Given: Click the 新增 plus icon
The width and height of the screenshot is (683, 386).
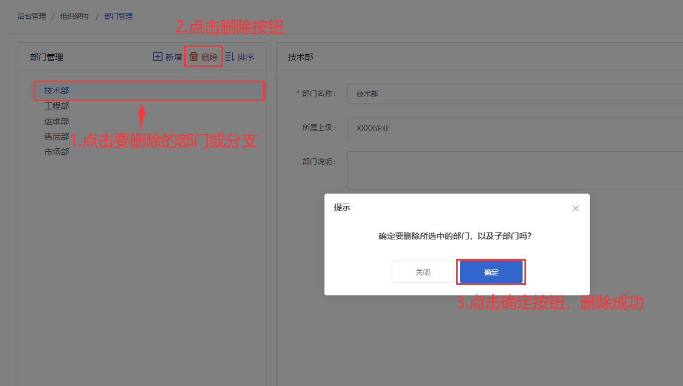Looking at the screenshot, I should point(157,56).
